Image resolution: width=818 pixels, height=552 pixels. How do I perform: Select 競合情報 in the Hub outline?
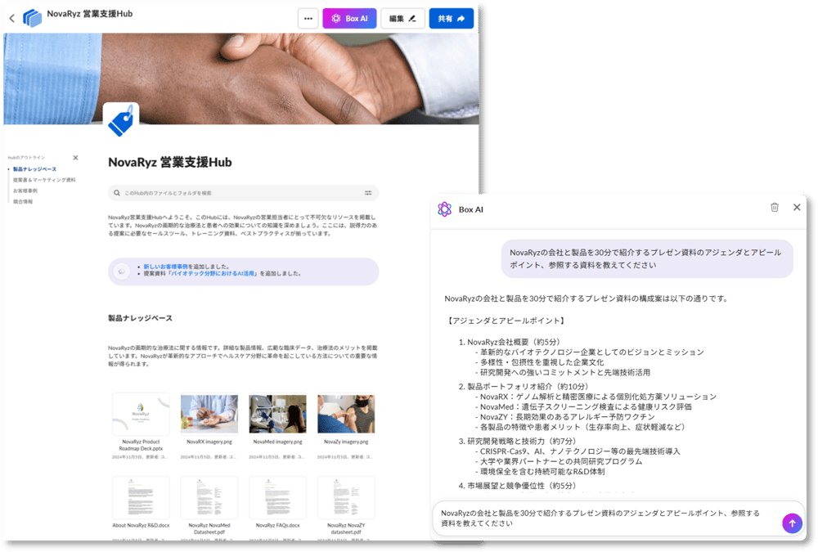(23, 201)
